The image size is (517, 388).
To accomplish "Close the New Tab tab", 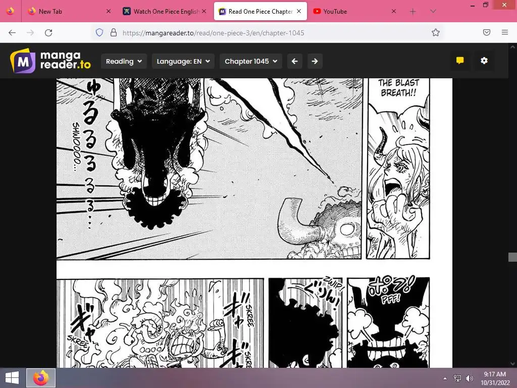I will coord(109,11).
